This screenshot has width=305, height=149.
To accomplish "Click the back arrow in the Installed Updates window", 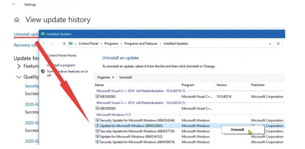I will 44,44.
